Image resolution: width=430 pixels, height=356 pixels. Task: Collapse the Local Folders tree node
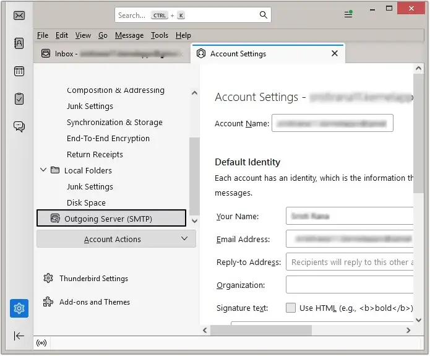click(x=43, y=170)
